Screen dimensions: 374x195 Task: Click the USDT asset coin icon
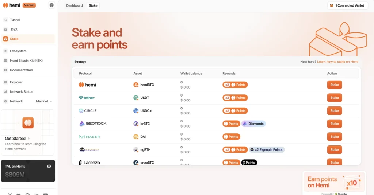[x=136, y=98]
